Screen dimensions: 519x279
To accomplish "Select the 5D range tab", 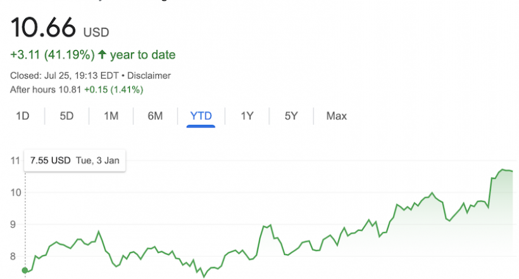I will click(x=66, y=116).
